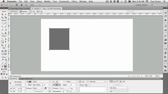Select the Blur tool
The image size is (168, 94).
[x=2, y=33]
